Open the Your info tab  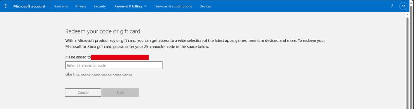coord(61,6)
